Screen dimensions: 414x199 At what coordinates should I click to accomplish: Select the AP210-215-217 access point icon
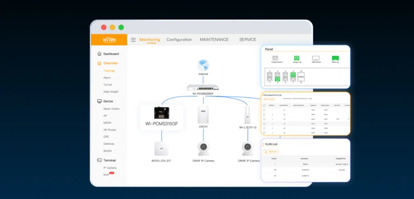point(161,148)
